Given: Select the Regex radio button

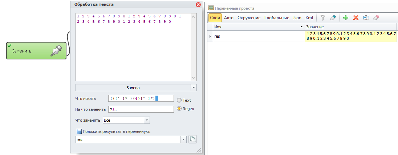Looking at the screenshot, I should (x=179, y=109).
